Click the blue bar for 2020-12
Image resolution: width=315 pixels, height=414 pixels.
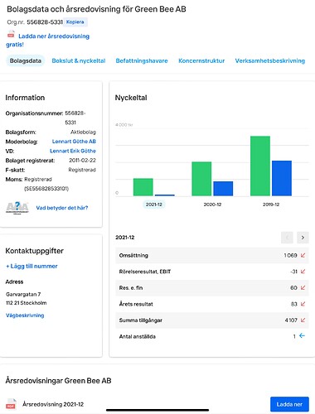223,189
